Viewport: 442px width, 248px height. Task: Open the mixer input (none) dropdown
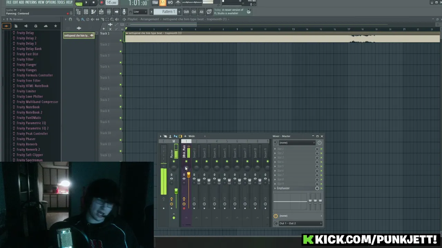click(297, 143)
